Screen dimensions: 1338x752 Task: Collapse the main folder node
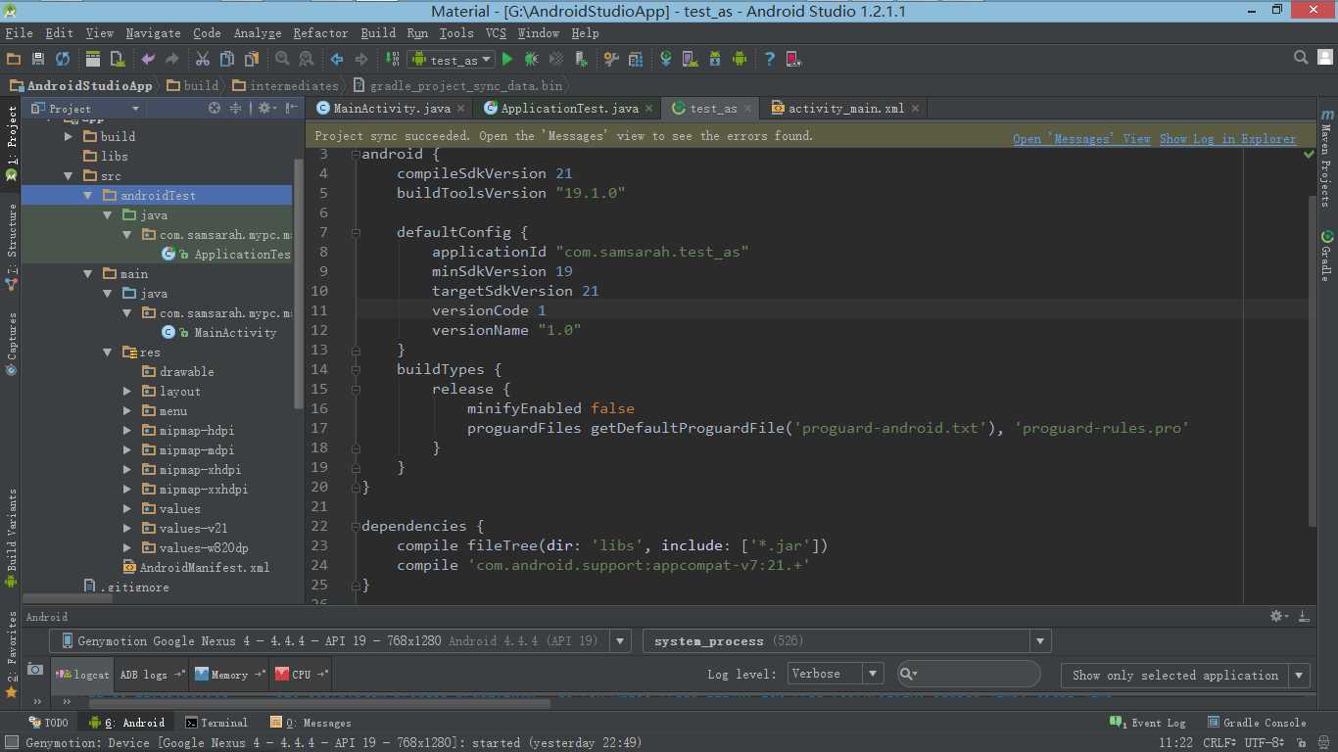[x=88, y=273]
